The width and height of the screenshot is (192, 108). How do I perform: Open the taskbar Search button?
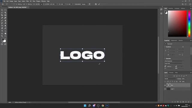click(89, 106)
